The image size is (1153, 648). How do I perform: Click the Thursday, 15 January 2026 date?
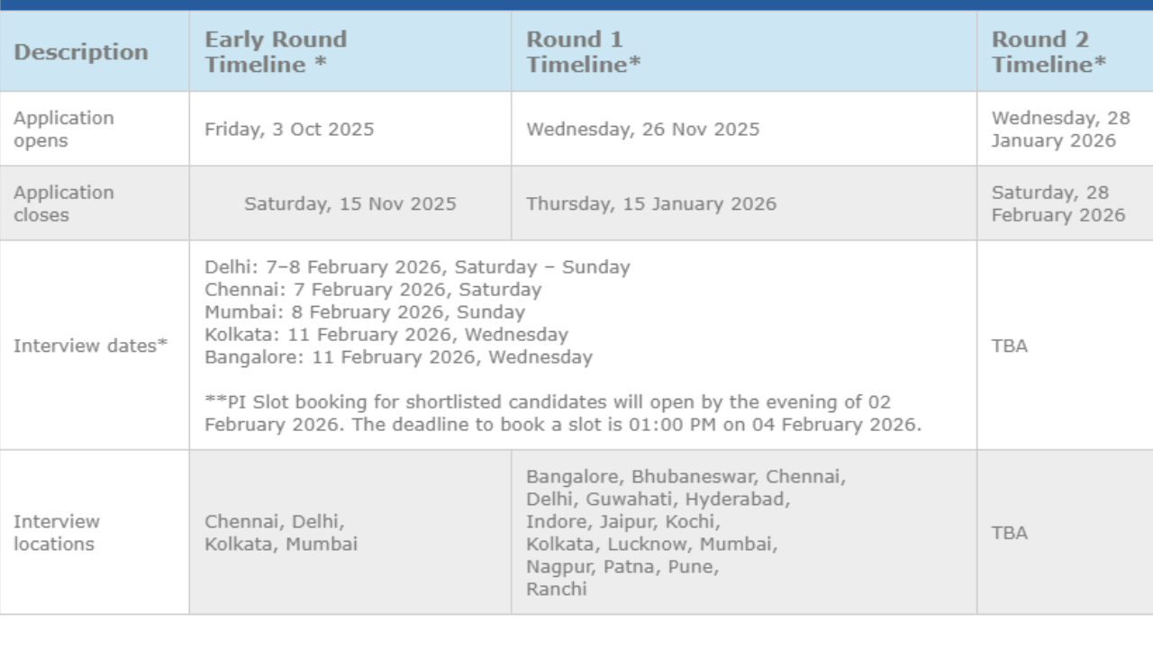pos(651,204)
